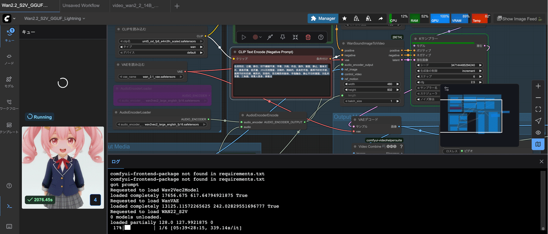Bypass selected node via toolbox icon
The width and height of the screenshot is (548, 234).
270,37
